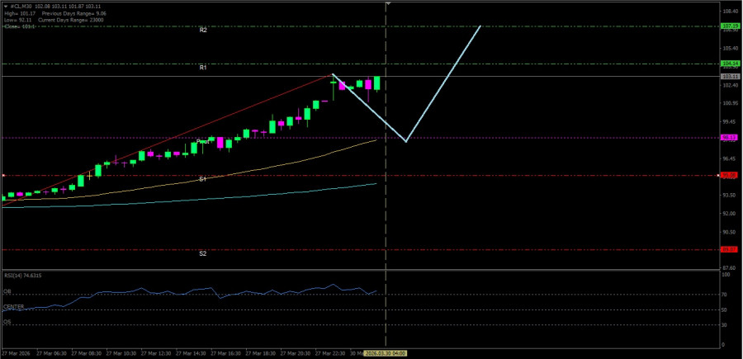Click the RSI(14) indicator label
The image size is (743, 359).
[x=22, y=276]
